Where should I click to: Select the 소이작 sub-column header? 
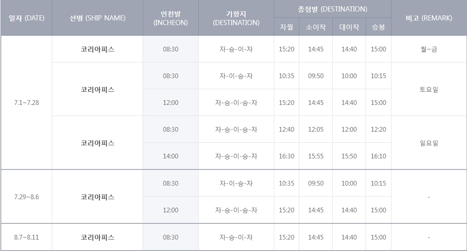(316, 26)
